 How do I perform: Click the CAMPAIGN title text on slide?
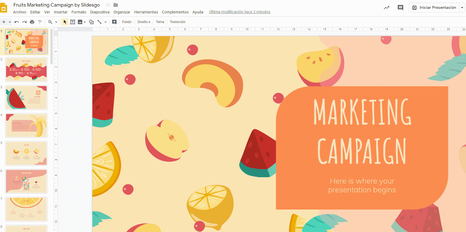coord(362,151)
